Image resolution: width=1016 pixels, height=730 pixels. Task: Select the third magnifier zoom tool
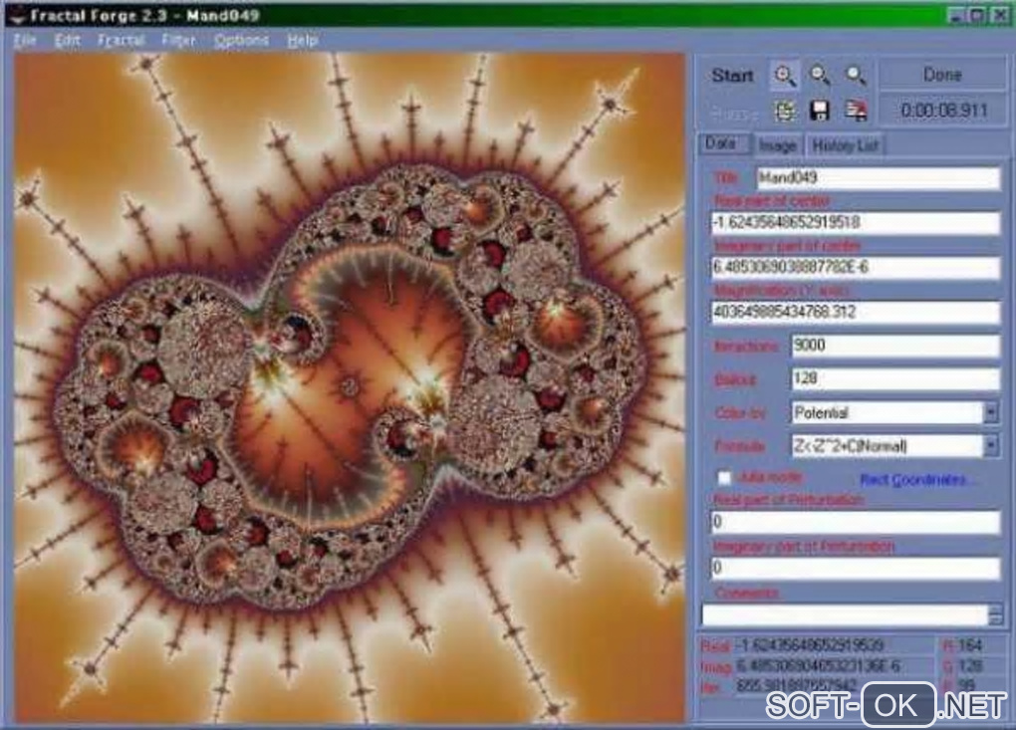[x=856, y=76]
